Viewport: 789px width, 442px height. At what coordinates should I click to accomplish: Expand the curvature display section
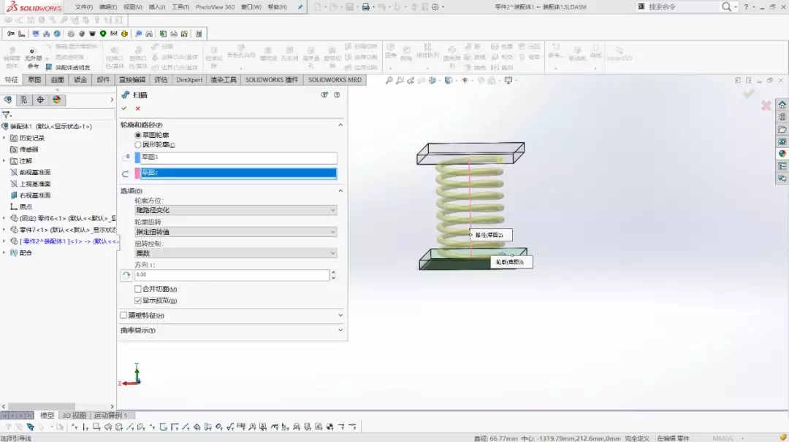pos(340,330)
